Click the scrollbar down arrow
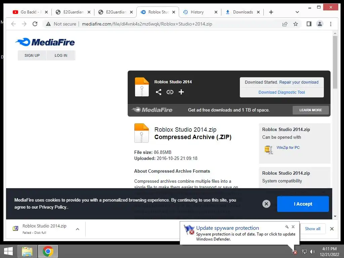 coord(335,216)
